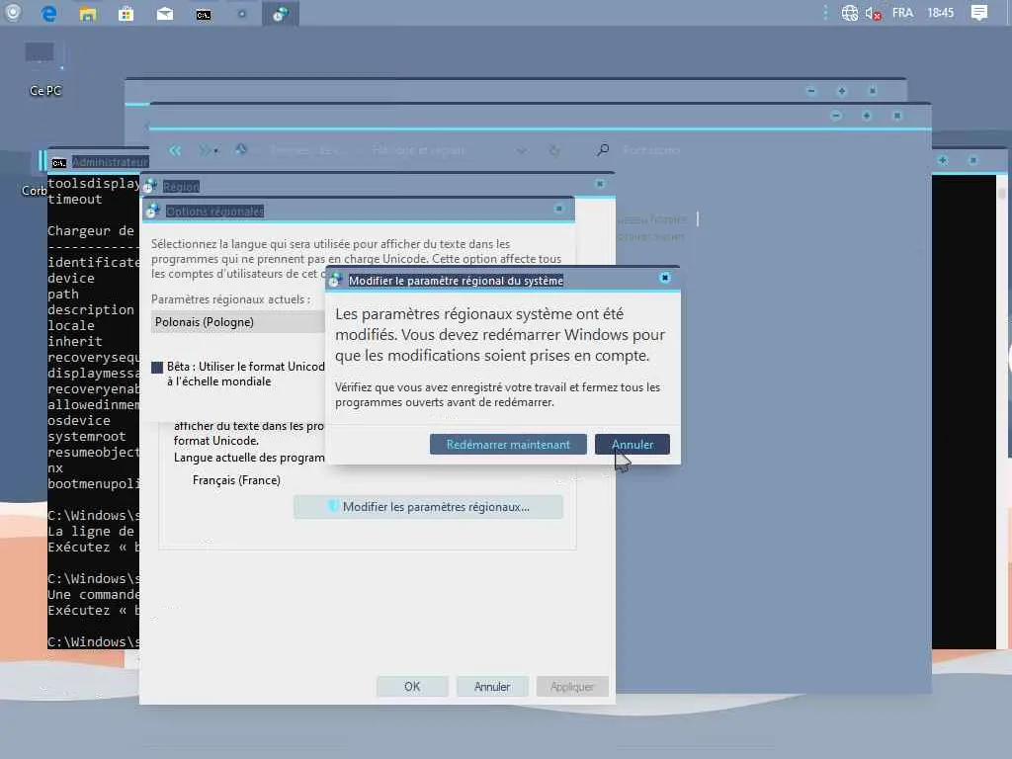Open Microsoft Edge from the taskbar
The image size is (1012, 759).
(49, 13)
